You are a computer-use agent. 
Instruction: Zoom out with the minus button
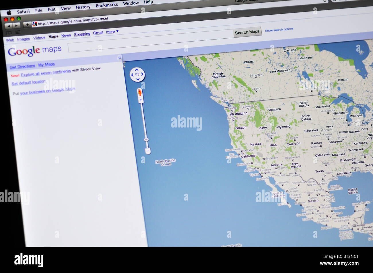coord(147,151)
